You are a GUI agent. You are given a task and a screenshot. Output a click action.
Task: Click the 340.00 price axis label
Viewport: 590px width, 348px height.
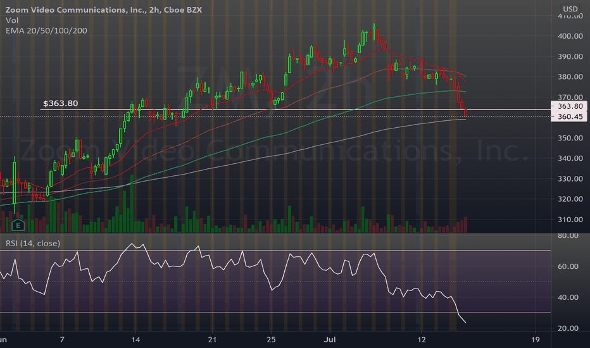tap(570, 158)
